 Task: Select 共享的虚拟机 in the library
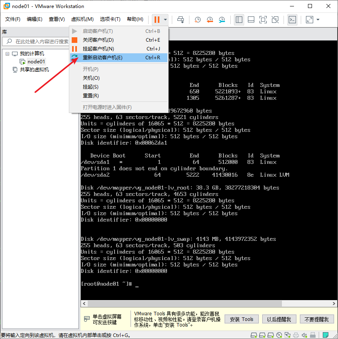[34, 70]
